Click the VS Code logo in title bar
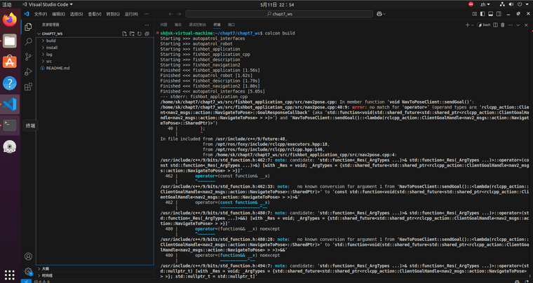Viewport: 533px width, 283px height. tap(26, 14)
